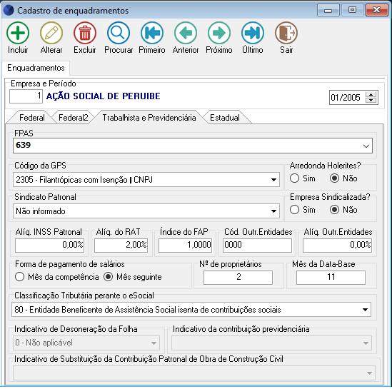Expand Classificação Tributária eSocial dropdown
The image size is (392, 389).
(365, 310)
